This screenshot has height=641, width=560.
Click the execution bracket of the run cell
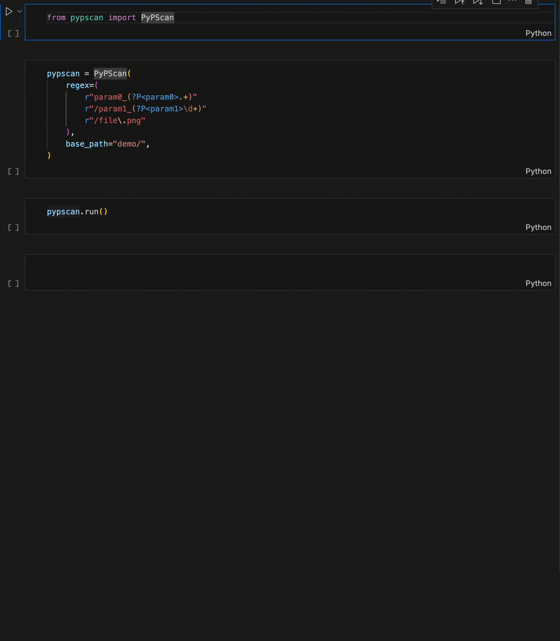click(x=13, y=227)
